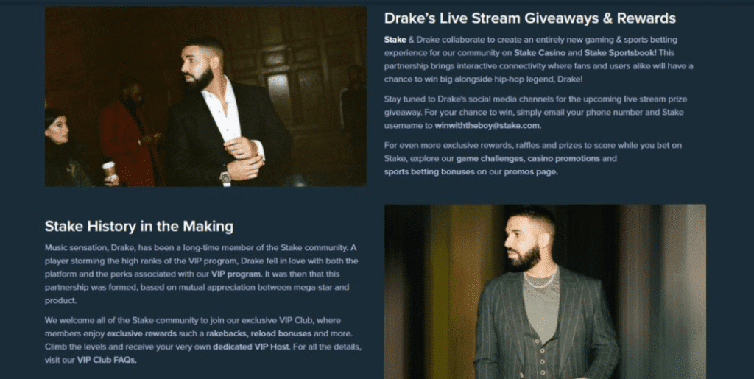This screenshot has width=754, height=379.
Task: Click the promos page link
Action: point(531,171)
